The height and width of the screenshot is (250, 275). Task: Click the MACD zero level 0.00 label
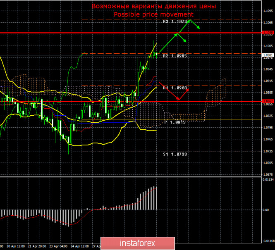[267, 210]
